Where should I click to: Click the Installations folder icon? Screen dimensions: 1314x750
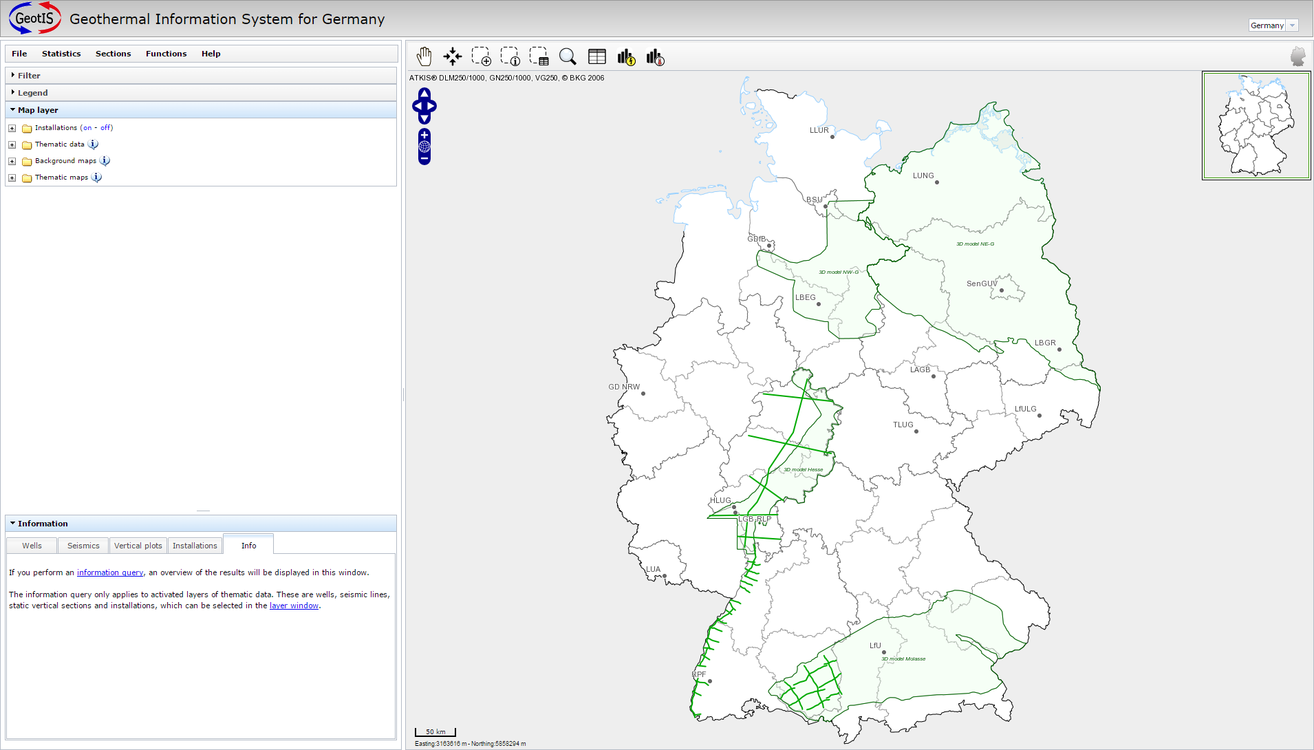tap(27, 129)
